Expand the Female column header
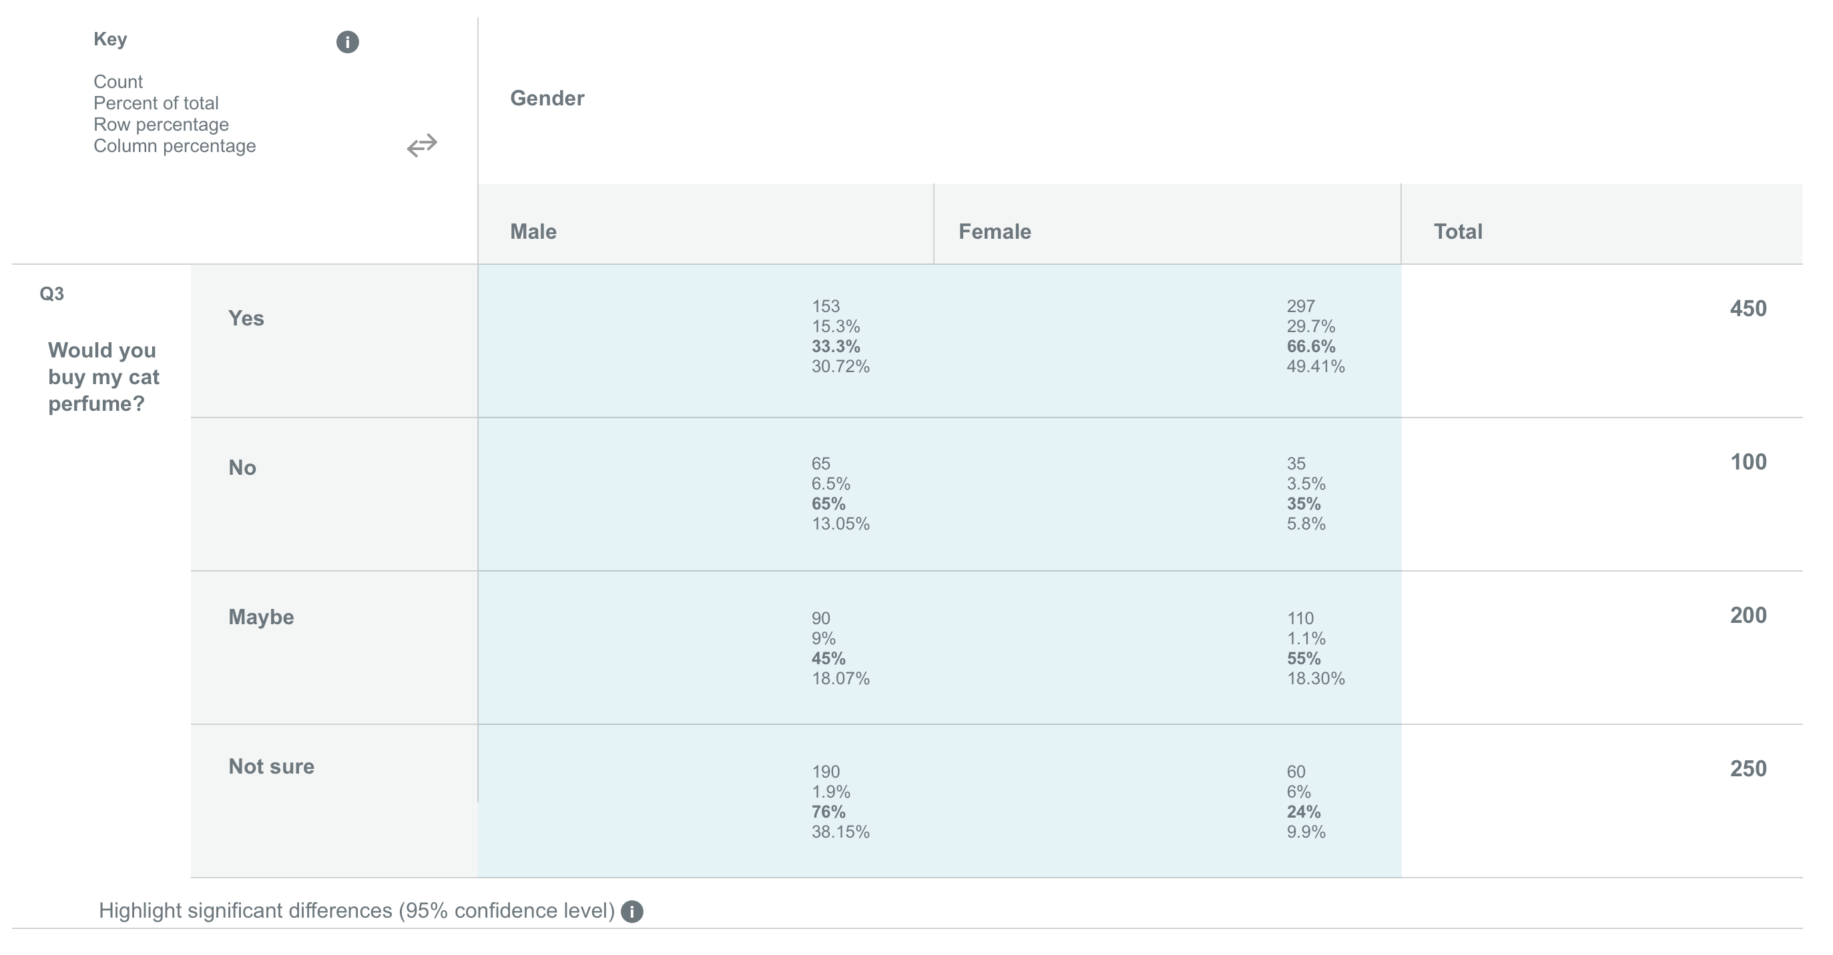 click(x=995, y=230)
